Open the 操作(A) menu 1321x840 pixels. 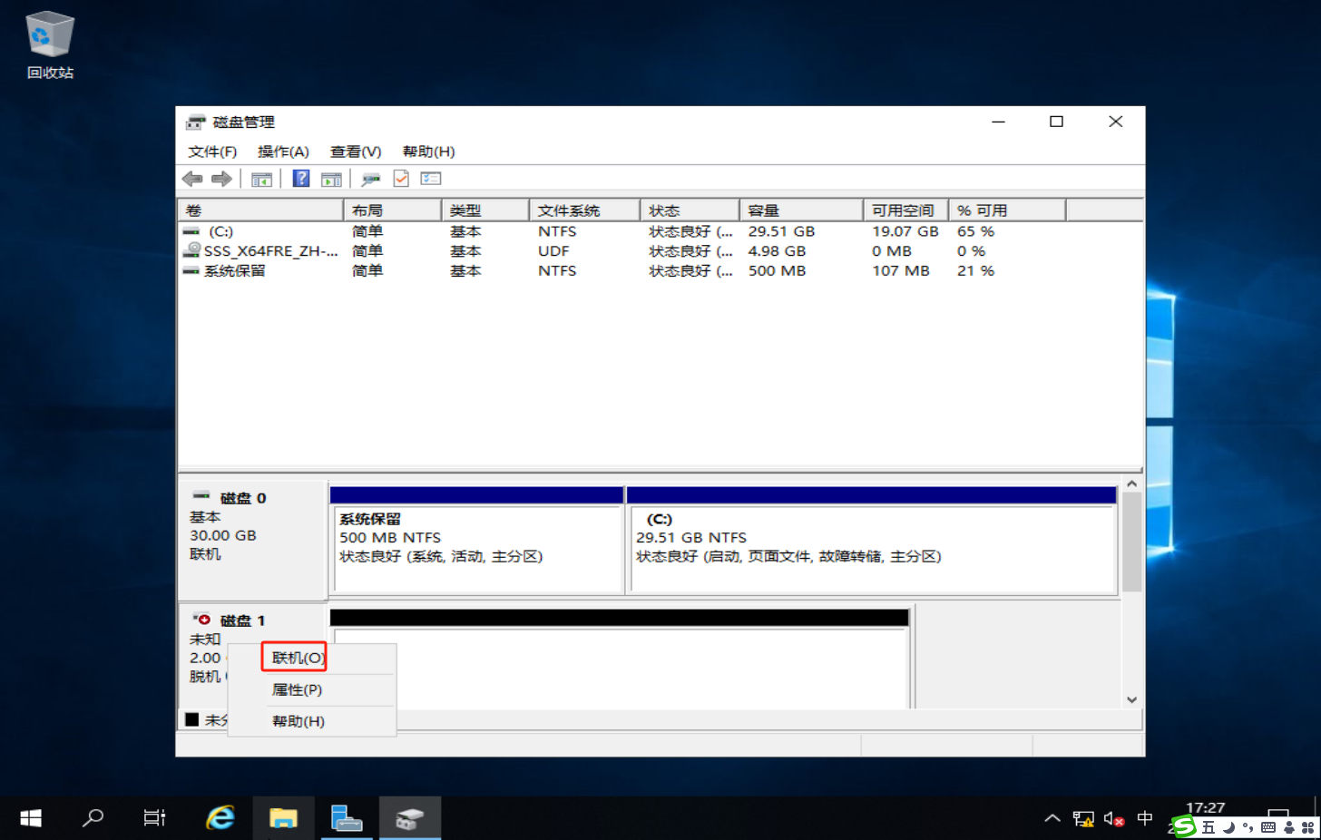pos(283,151)
